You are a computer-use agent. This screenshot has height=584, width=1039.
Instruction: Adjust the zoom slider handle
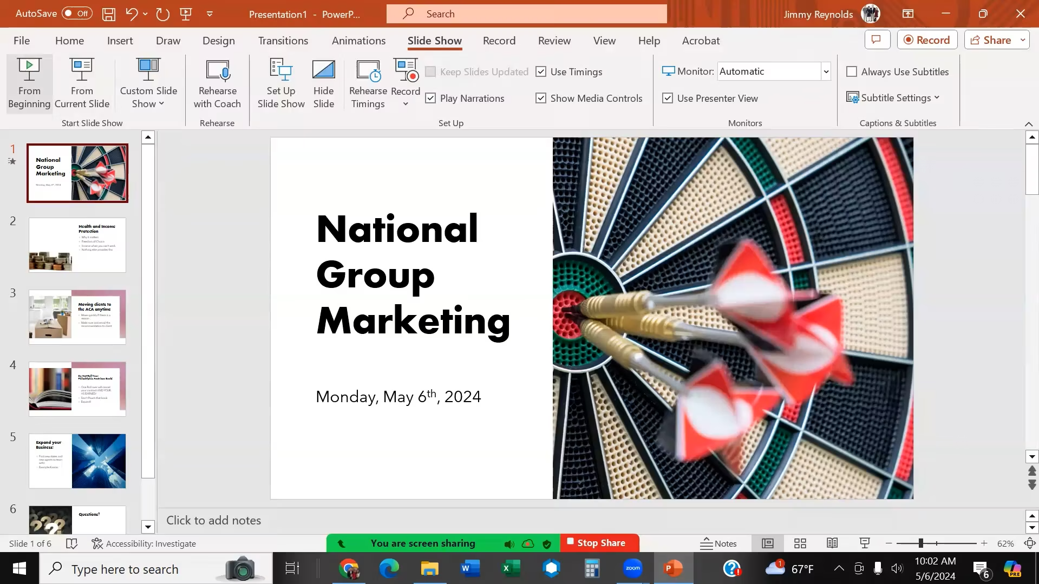[x=920, y=543]
